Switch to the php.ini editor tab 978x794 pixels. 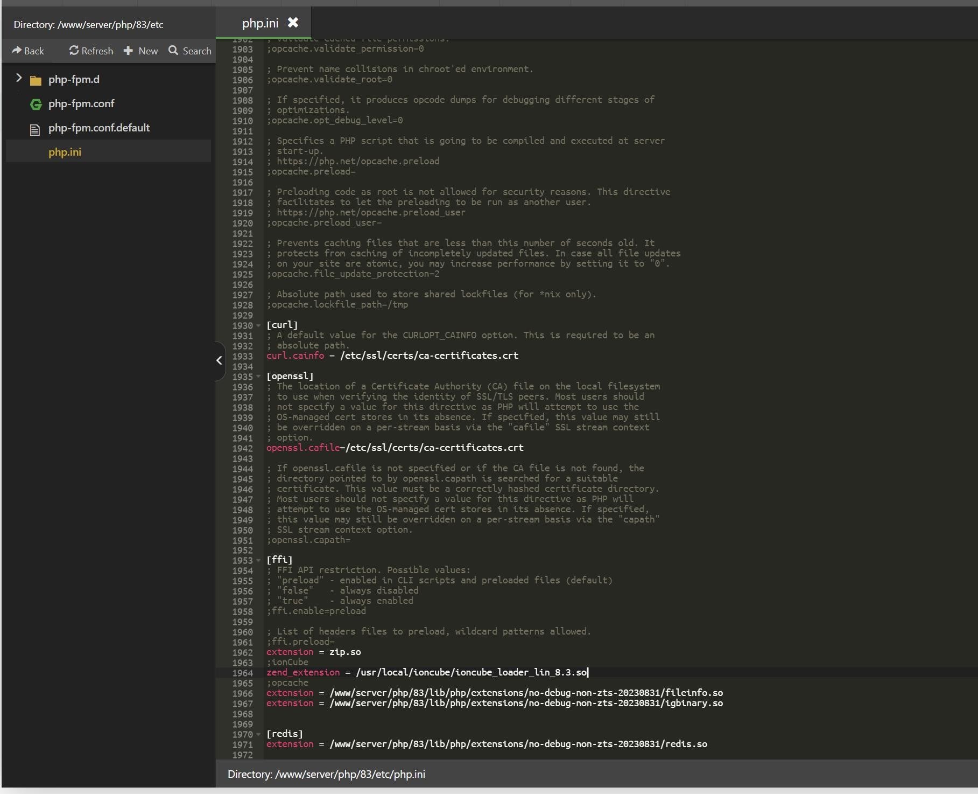click(x=260, y=23)
